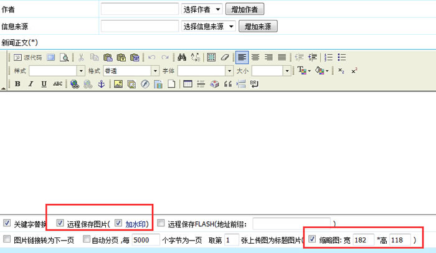Image resolution: width=436 pixels, height=253 pixels.
Task: Click the paste clipboard icon
Action: 108,57
